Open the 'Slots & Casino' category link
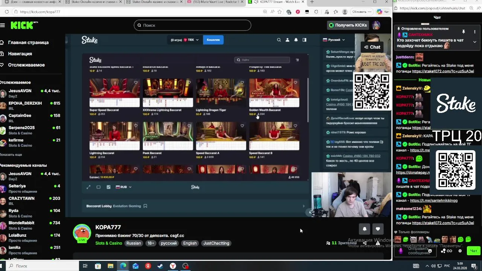 coord(108,243)
